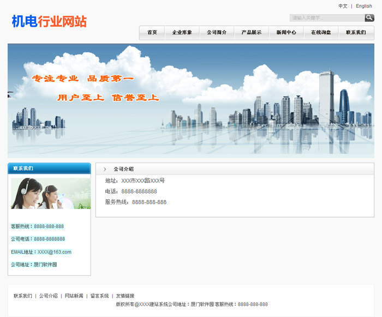This screenshot has width=382, height=317.
Task: Click 友情链接 footer link
Action: coord(125,296)
